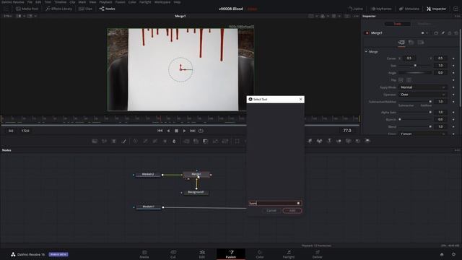Click the Size slider in Inspector
The image size is (462, 260).
(x=415, y=66)
